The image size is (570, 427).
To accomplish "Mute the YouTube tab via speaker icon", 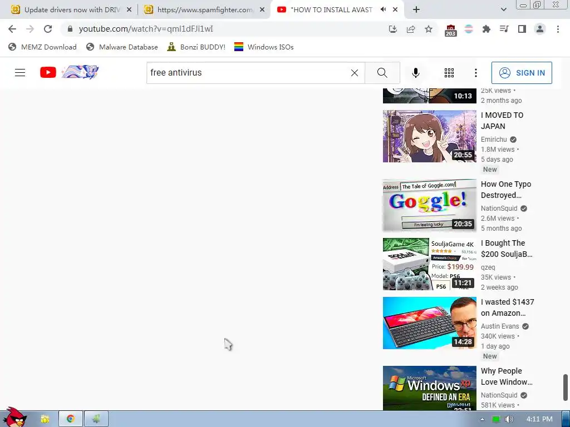I will click(383, 9).
